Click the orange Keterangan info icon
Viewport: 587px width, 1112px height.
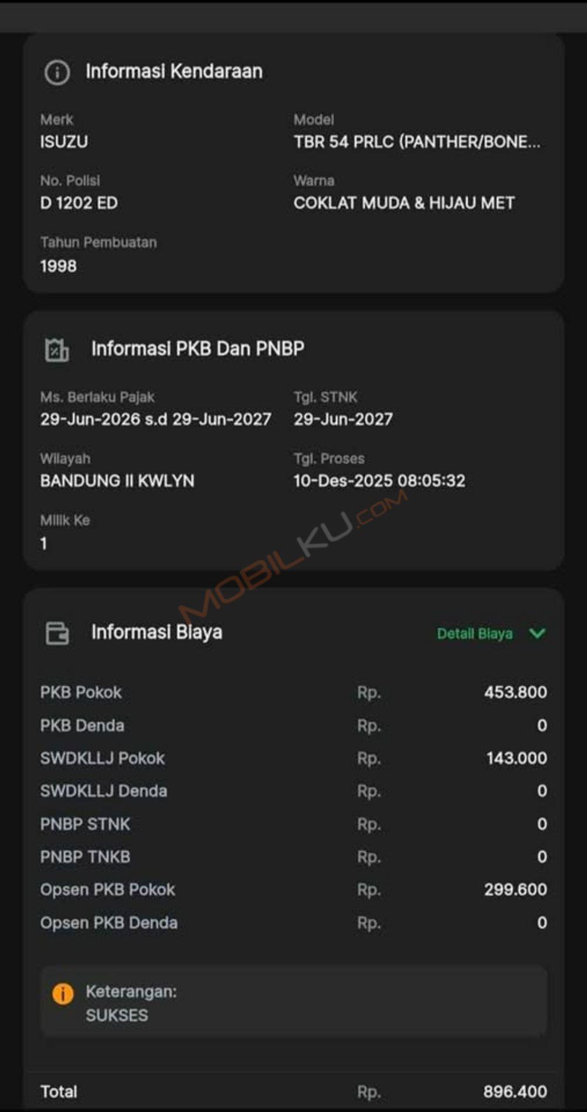click(x=63, y=993)
